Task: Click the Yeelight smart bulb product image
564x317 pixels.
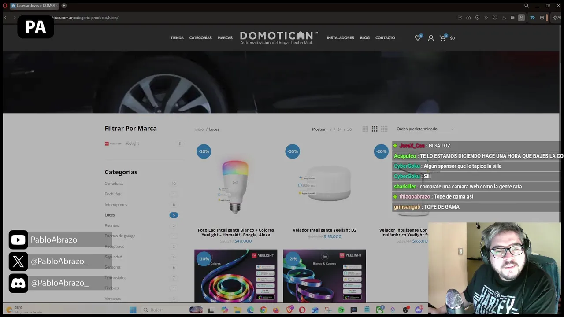Action: click(x=235, y=187)
